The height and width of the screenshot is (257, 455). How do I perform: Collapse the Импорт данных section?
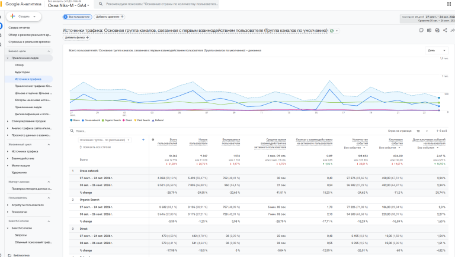coord(49,182)
